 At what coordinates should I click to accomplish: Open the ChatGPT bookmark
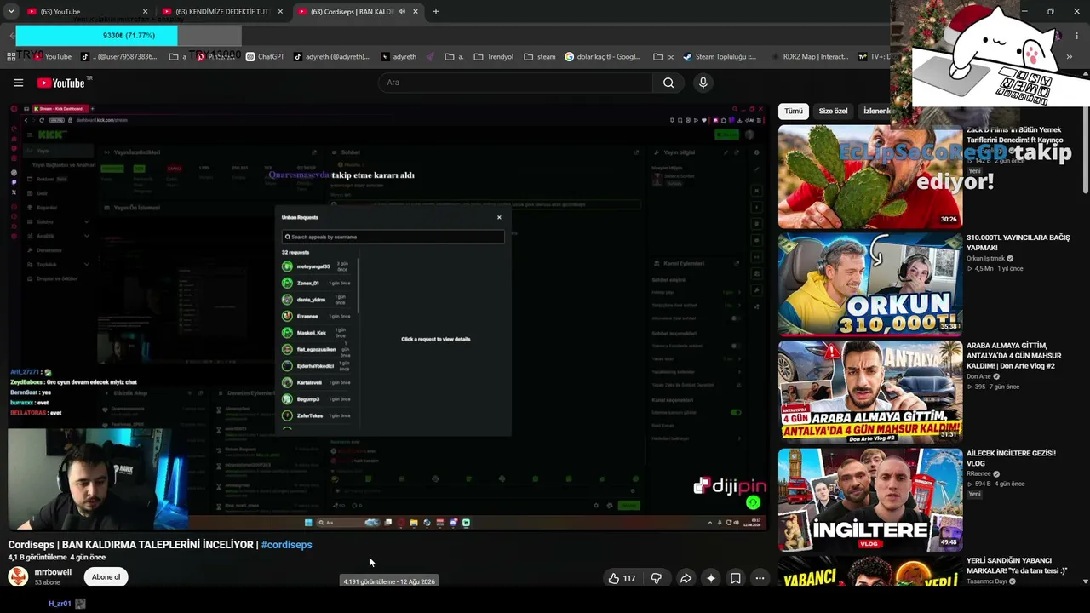pos(265,57)
